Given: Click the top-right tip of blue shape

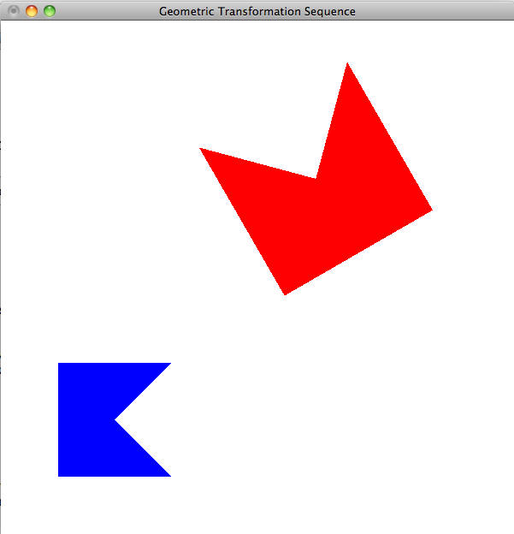Looking at the screenshot, I should [x=168, y=365].
